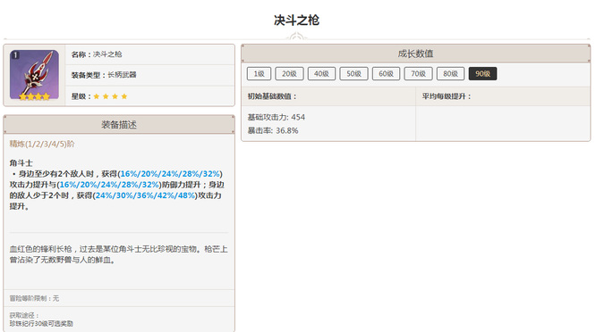Select the 50级 level tab
This screenshot has width=596, height=332.
[353, 73]
